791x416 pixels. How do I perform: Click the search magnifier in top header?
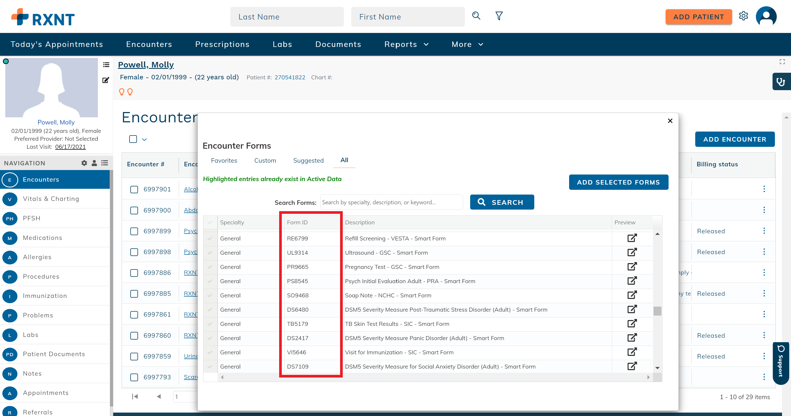pyautogui.click(x=476, y=16)
